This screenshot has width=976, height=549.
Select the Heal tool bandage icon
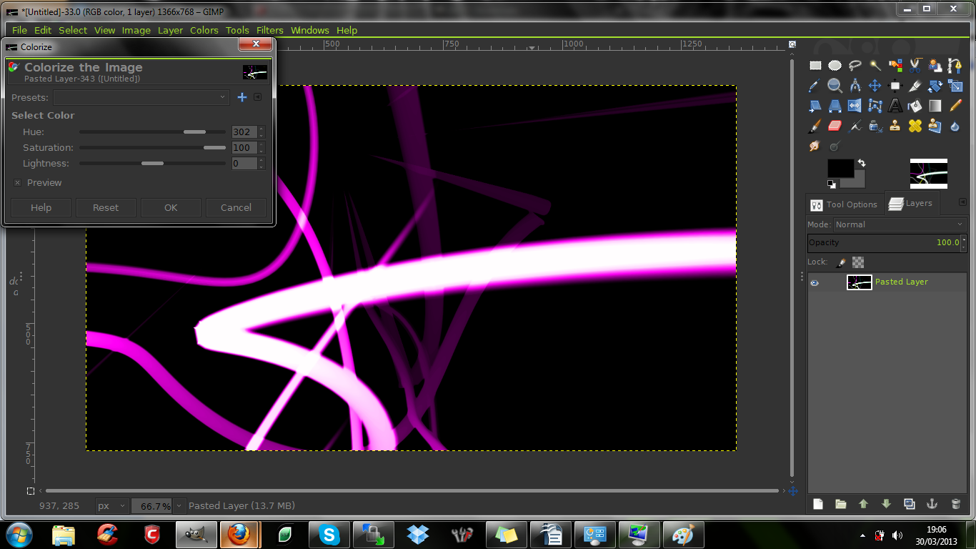(915, 126)
